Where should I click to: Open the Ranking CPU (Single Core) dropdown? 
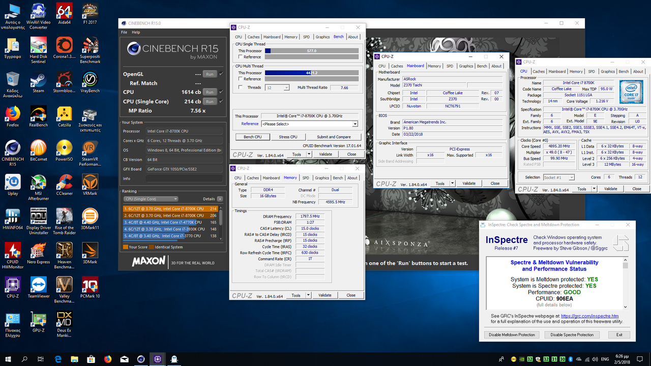tap(151, 199)
